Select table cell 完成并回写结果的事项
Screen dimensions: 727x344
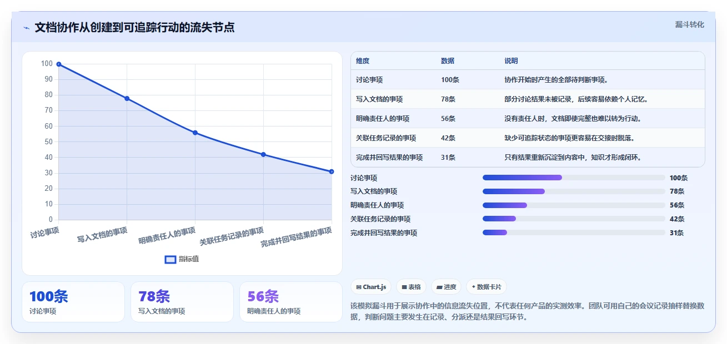[389, 158]
